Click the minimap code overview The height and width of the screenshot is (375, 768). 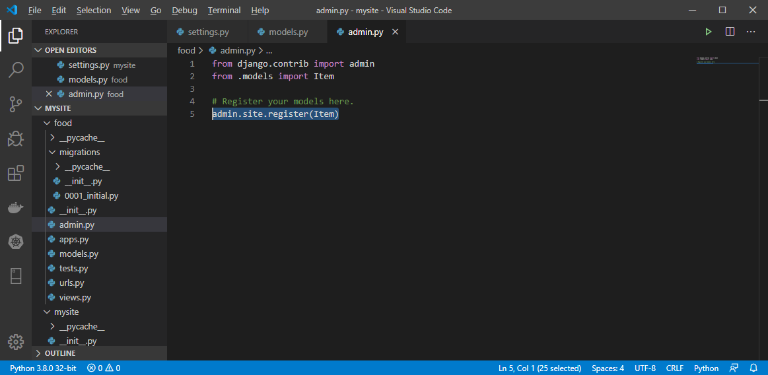(x=727, y=60)
